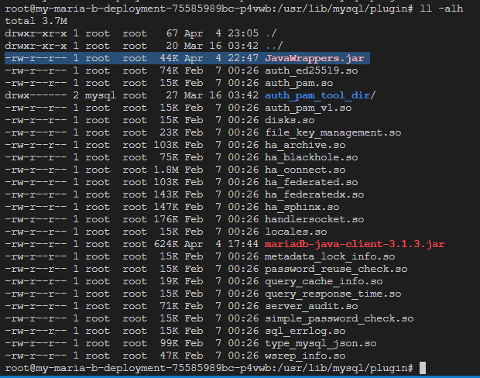Viewport: 480px width, 378px height.
Task: Click the highlighted JavaWrappers.jar file name
Action: click(315, 58)
